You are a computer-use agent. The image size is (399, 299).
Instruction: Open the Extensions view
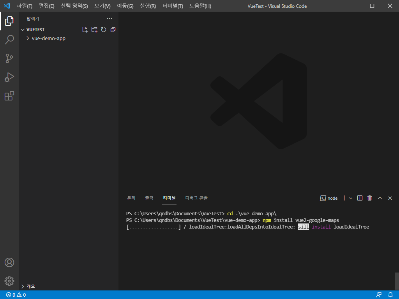[9, 96]
